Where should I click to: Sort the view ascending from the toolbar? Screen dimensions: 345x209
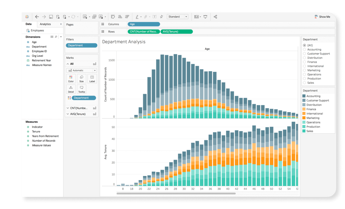click(x=120, y=17)
